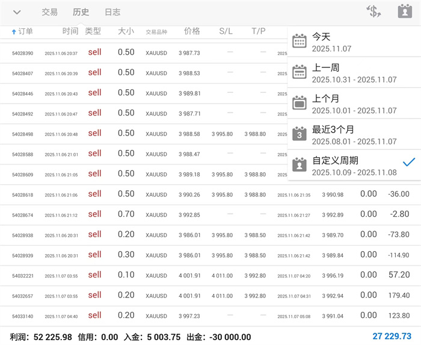This screenshot has height=345, width=421.
Task: Select order 54028674 cell
Action: pyautogui.click(x=23, y=215)
